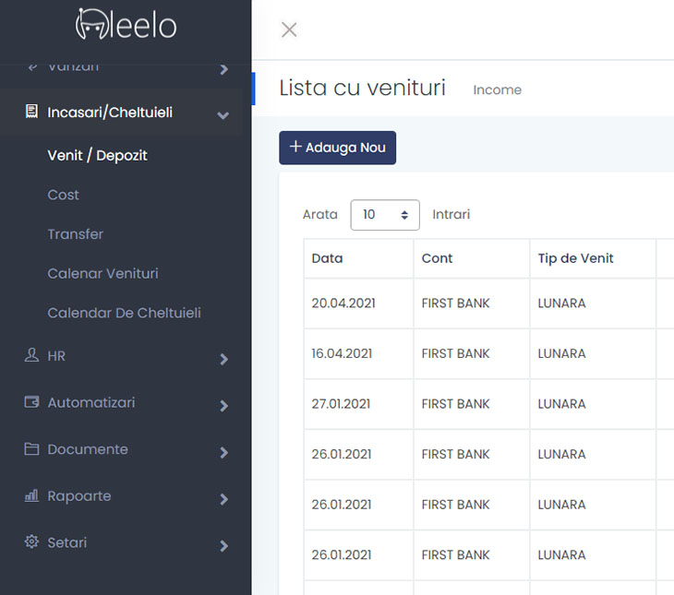Image resolution: width=674 pixels, height=595 pixels.
Task: Click the Rapoarte bar chart icon
Action: tap(31, 496)
